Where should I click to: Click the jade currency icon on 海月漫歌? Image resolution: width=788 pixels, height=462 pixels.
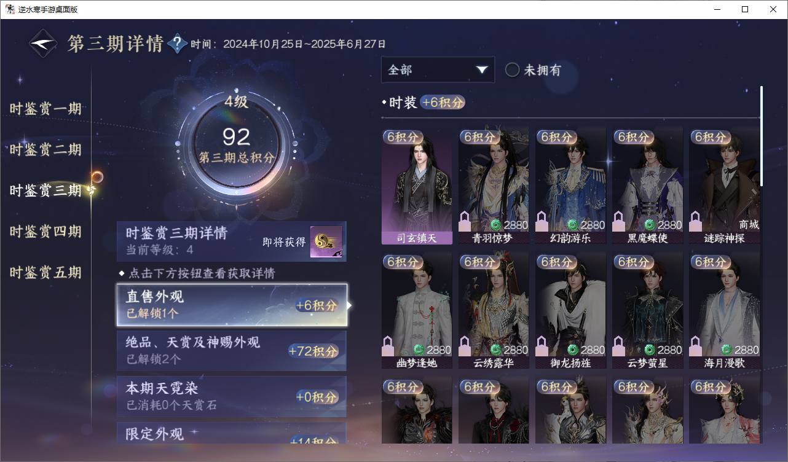[727, 350]
